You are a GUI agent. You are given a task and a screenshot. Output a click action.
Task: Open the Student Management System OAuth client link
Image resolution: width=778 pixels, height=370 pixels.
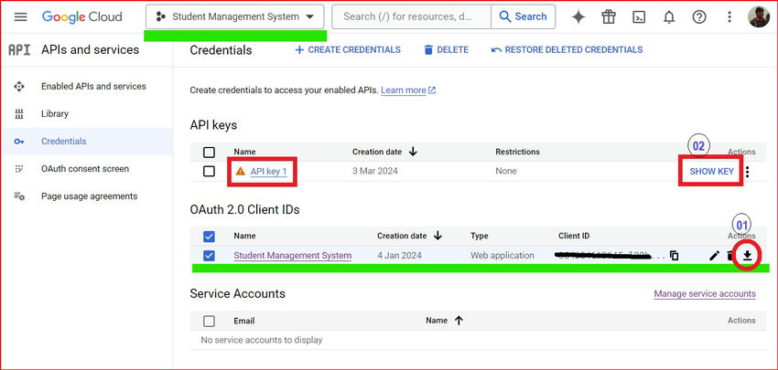293,256
